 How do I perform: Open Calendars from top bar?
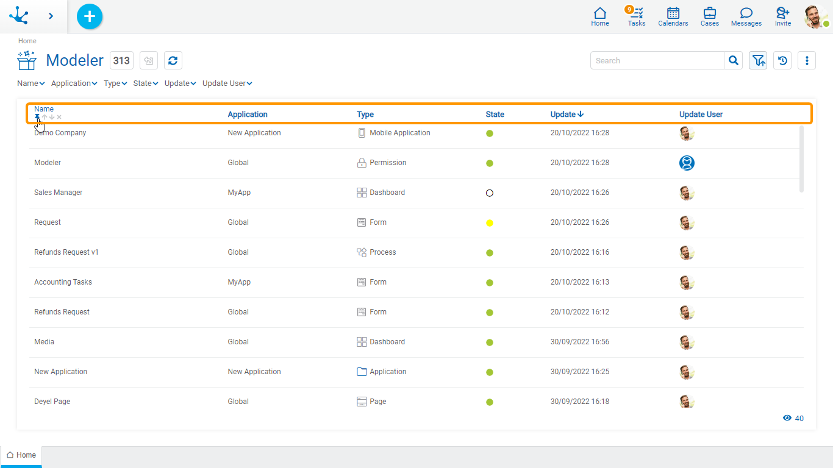pos(673,16)
